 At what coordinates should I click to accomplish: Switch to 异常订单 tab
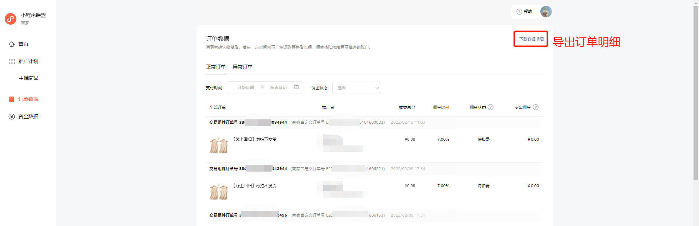click(x=242, y=67)
